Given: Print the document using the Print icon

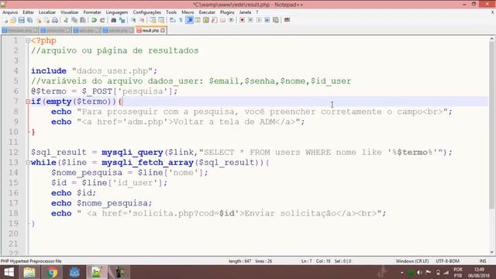Looking at the screenshot, I should tap(55, 20).
